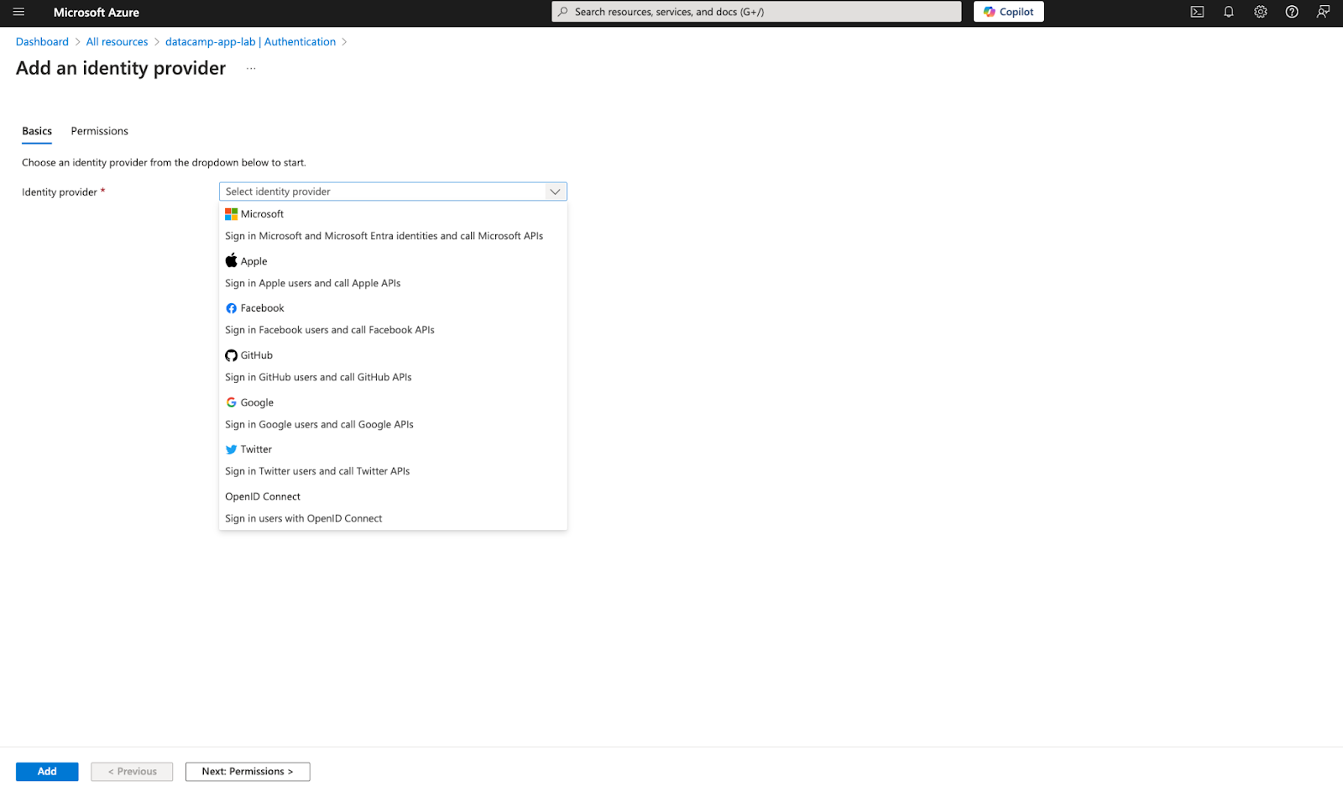The image size is (1343, 797).
Task: Switch to the Permissions tab
Action: (100, 131)
